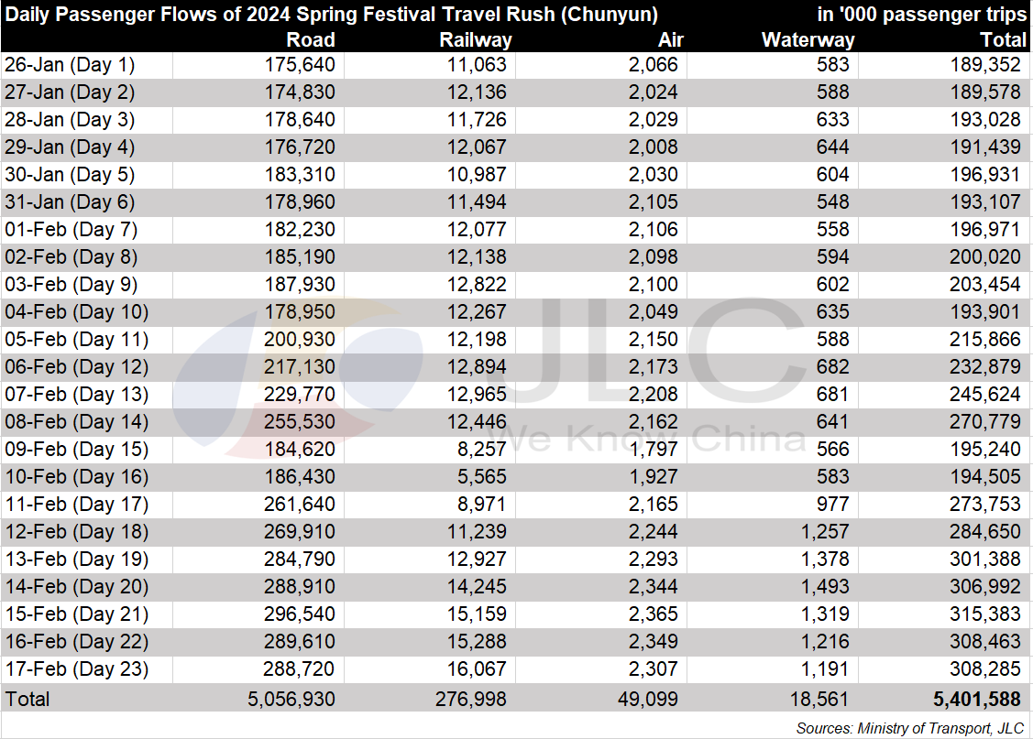
Task: Click the Railway value 5,565
Action: (x=482, y=477)
